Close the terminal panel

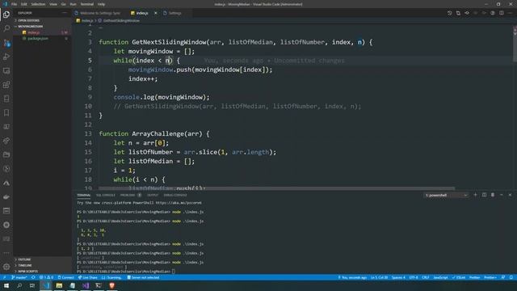pos(510,195)
